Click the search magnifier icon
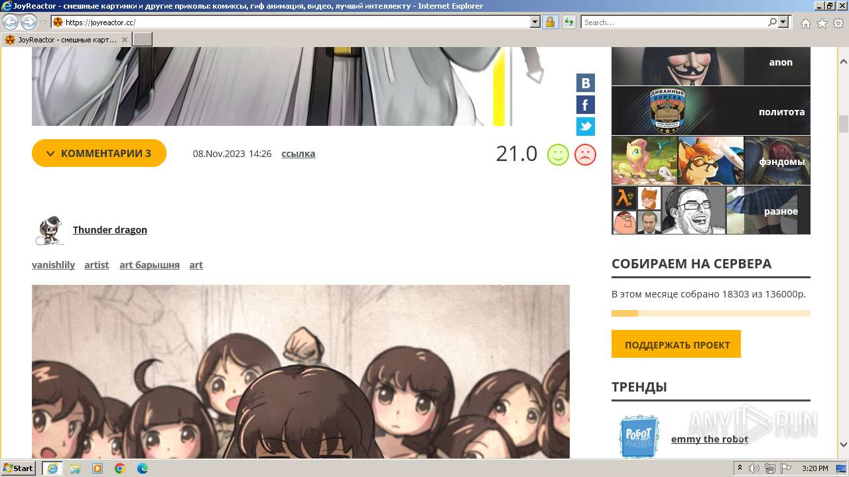 pyautogui.click(x=772, y=23)
